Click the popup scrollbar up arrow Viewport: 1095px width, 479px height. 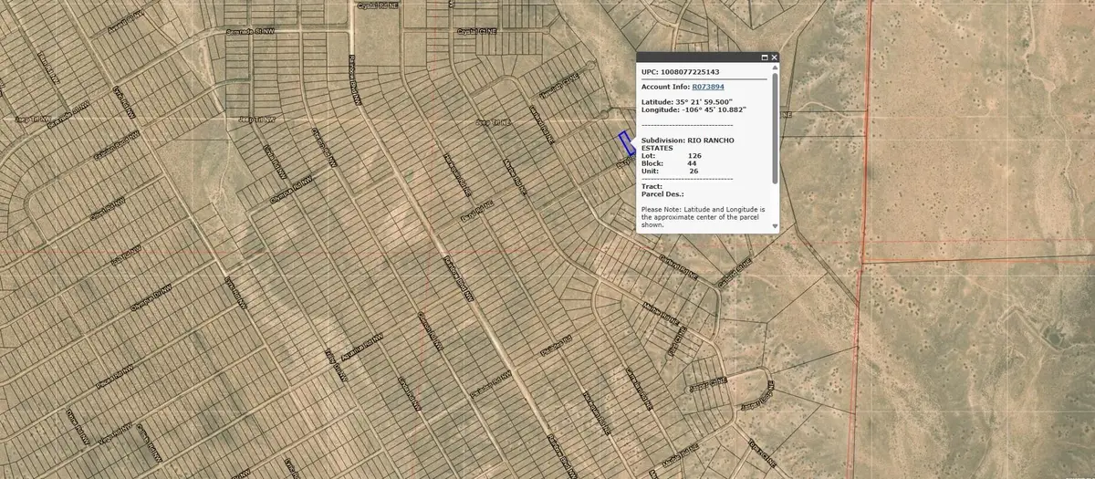point(775,68)
